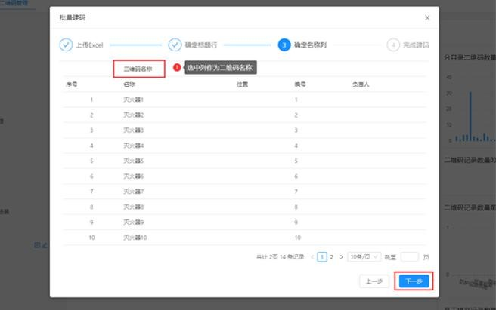Viewport: 496px width, 310px height.
Task: Close the 批量建码 dialog with the X
Action: [427, 17]
